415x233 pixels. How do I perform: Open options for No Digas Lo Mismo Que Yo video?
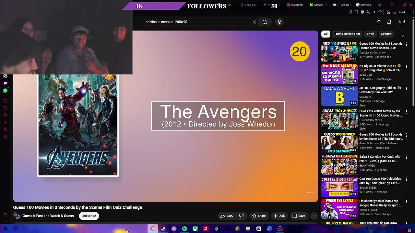pos(407,66)
